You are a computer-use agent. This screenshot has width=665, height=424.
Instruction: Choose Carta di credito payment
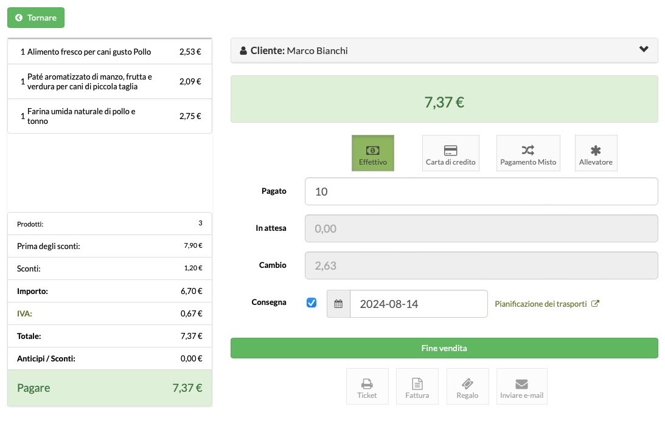click(450, 153)
